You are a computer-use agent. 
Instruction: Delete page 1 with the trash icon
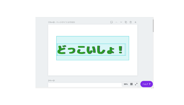click(131, 22)
